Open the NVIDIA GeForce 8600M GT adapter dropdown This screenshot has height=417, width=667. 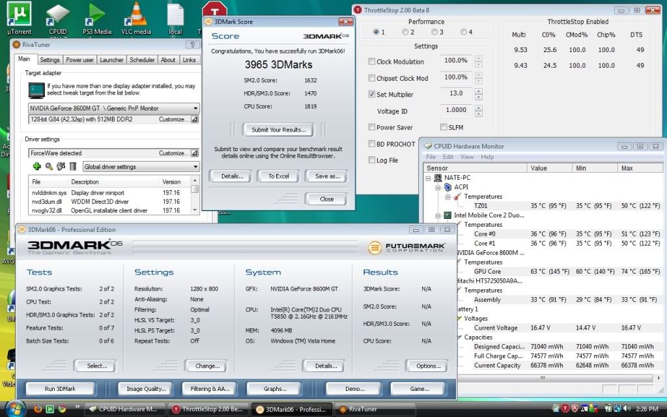(x=114, y=108)
